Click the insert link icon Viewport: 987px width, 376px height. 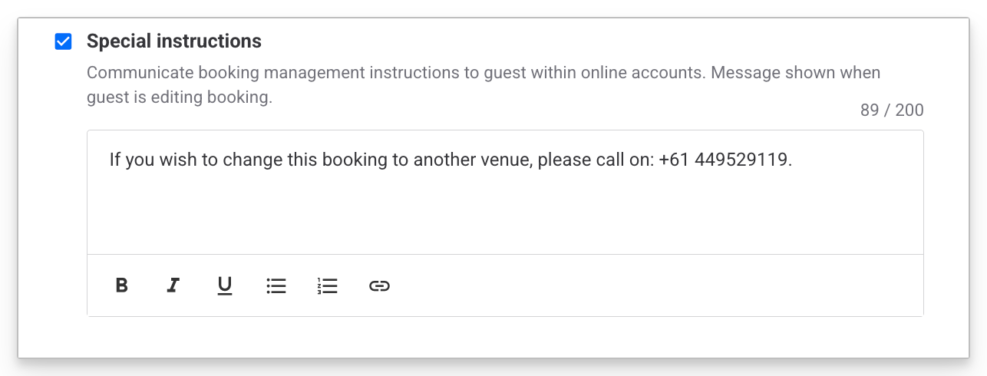(x=379, y=286)
